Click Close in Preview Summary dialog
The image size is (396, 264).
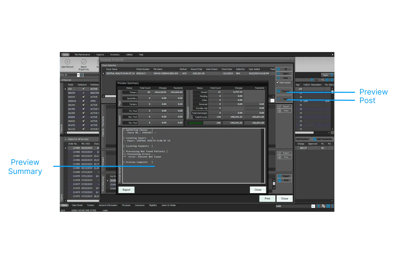[x=258, y=190]
